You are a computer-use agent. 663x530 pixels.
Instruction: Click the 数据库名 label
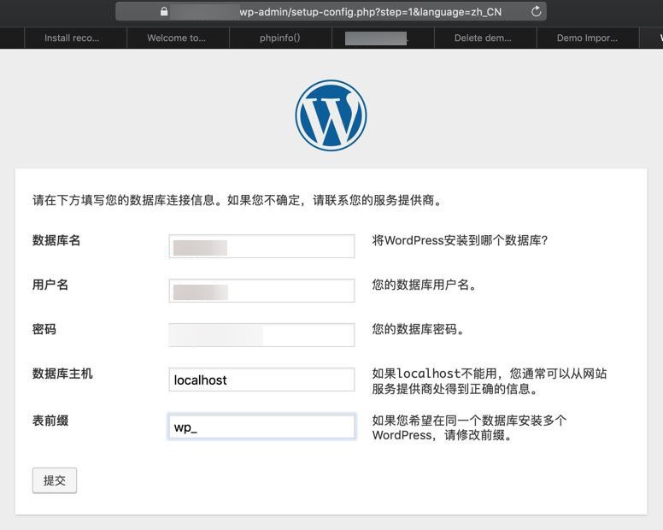pyautogui.click(x=56, y=240)
